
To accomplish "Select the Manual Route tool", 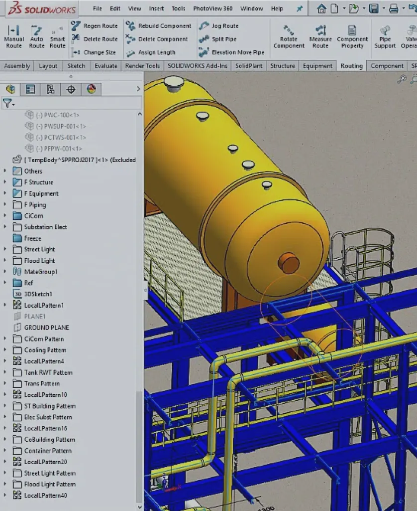I will click(x=13, y=37).
